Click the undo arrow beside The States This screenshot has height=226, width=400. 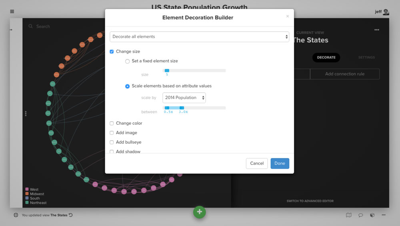pos(71,215)
